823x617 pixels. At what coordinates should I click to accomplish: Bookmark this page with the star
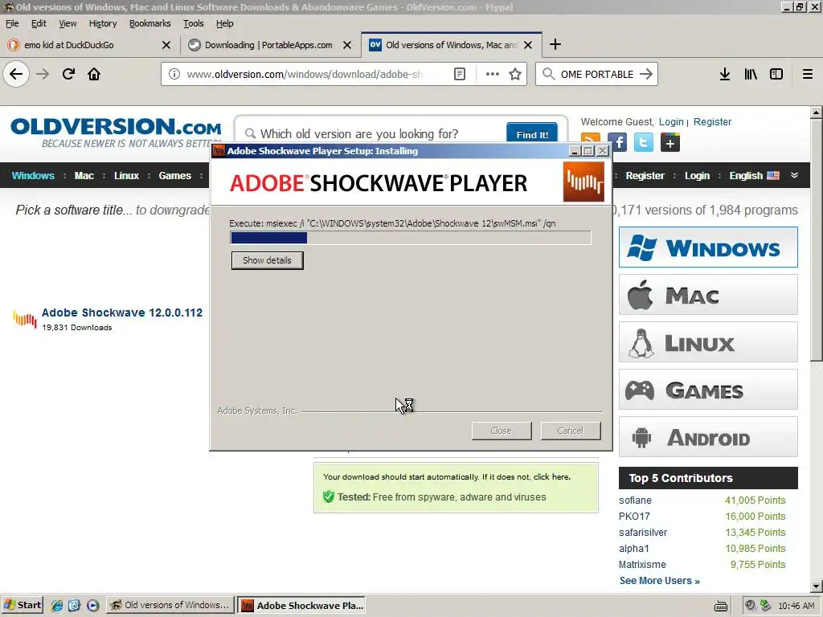[515, 74]
